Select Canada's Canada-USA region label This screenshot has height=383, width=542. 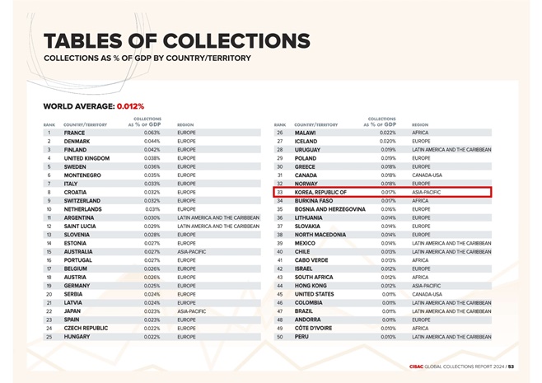coord(427,175)
